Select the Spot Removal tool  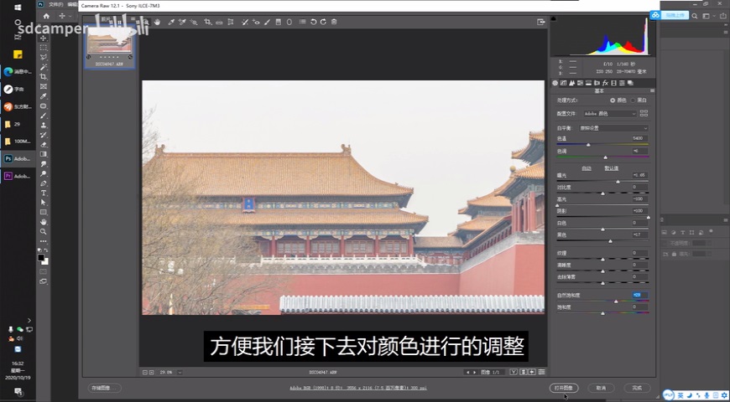pos(245,22)
